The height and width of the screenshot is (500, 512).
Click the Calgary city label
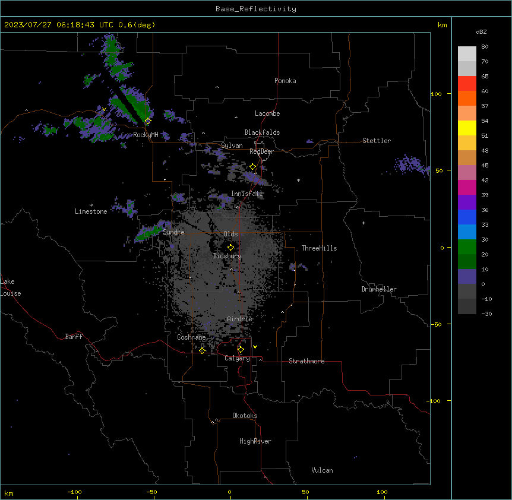click(237, 358)
